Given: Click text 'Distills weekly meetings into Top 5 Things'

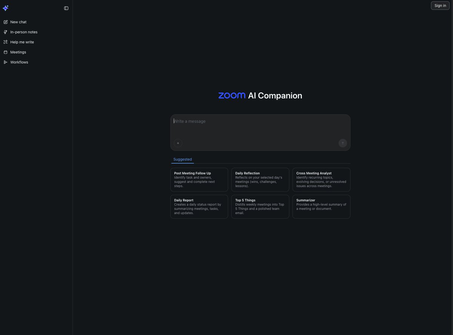Looking at the screenshot, I should [x=260, y=207].
